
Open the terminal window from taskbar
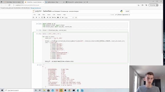click(x=74, y=90)
